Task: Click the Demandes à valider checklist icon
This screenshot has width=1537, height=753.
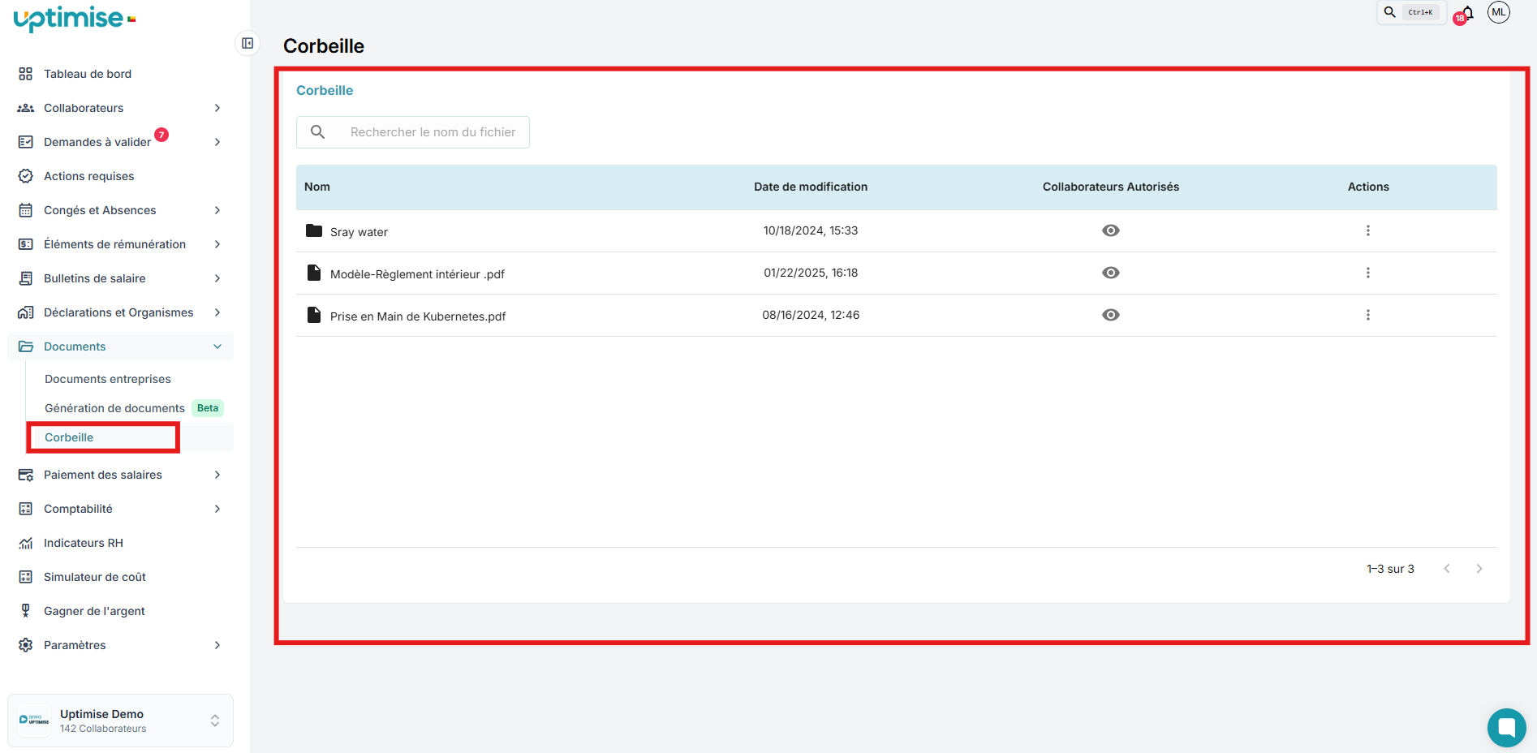Action: pos(26,142)
